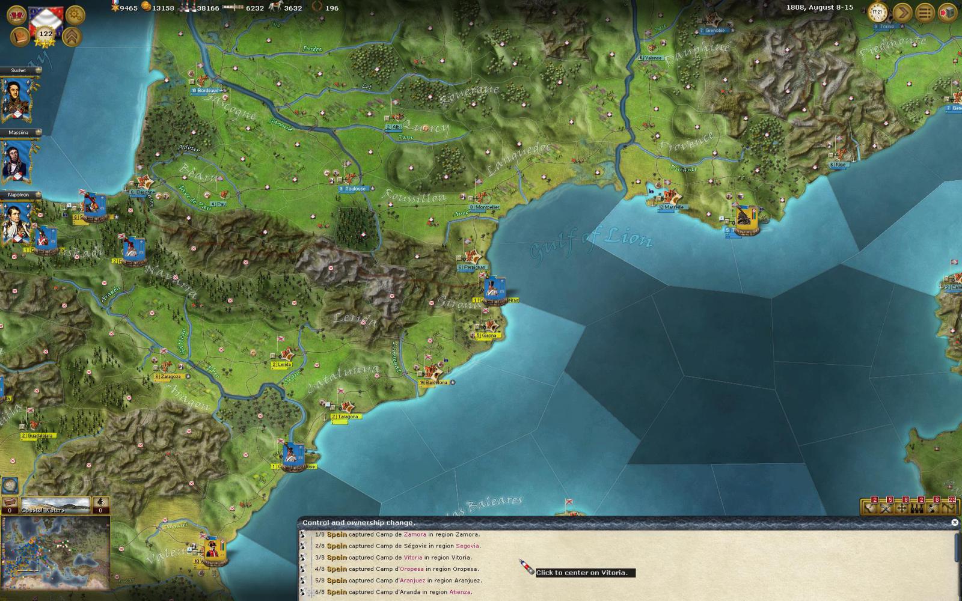Toggle the four-arrow movement message filter
This screenshot has height=601, width=962.
click(x=901, y=508)
